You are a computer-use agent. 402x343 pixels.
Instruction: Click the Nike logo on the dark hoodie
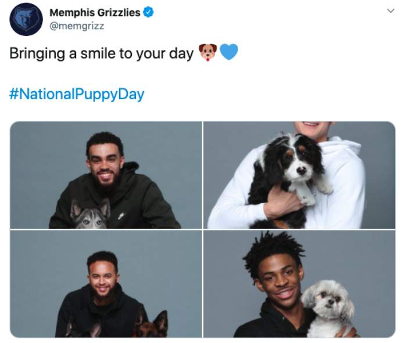point(122,216)
